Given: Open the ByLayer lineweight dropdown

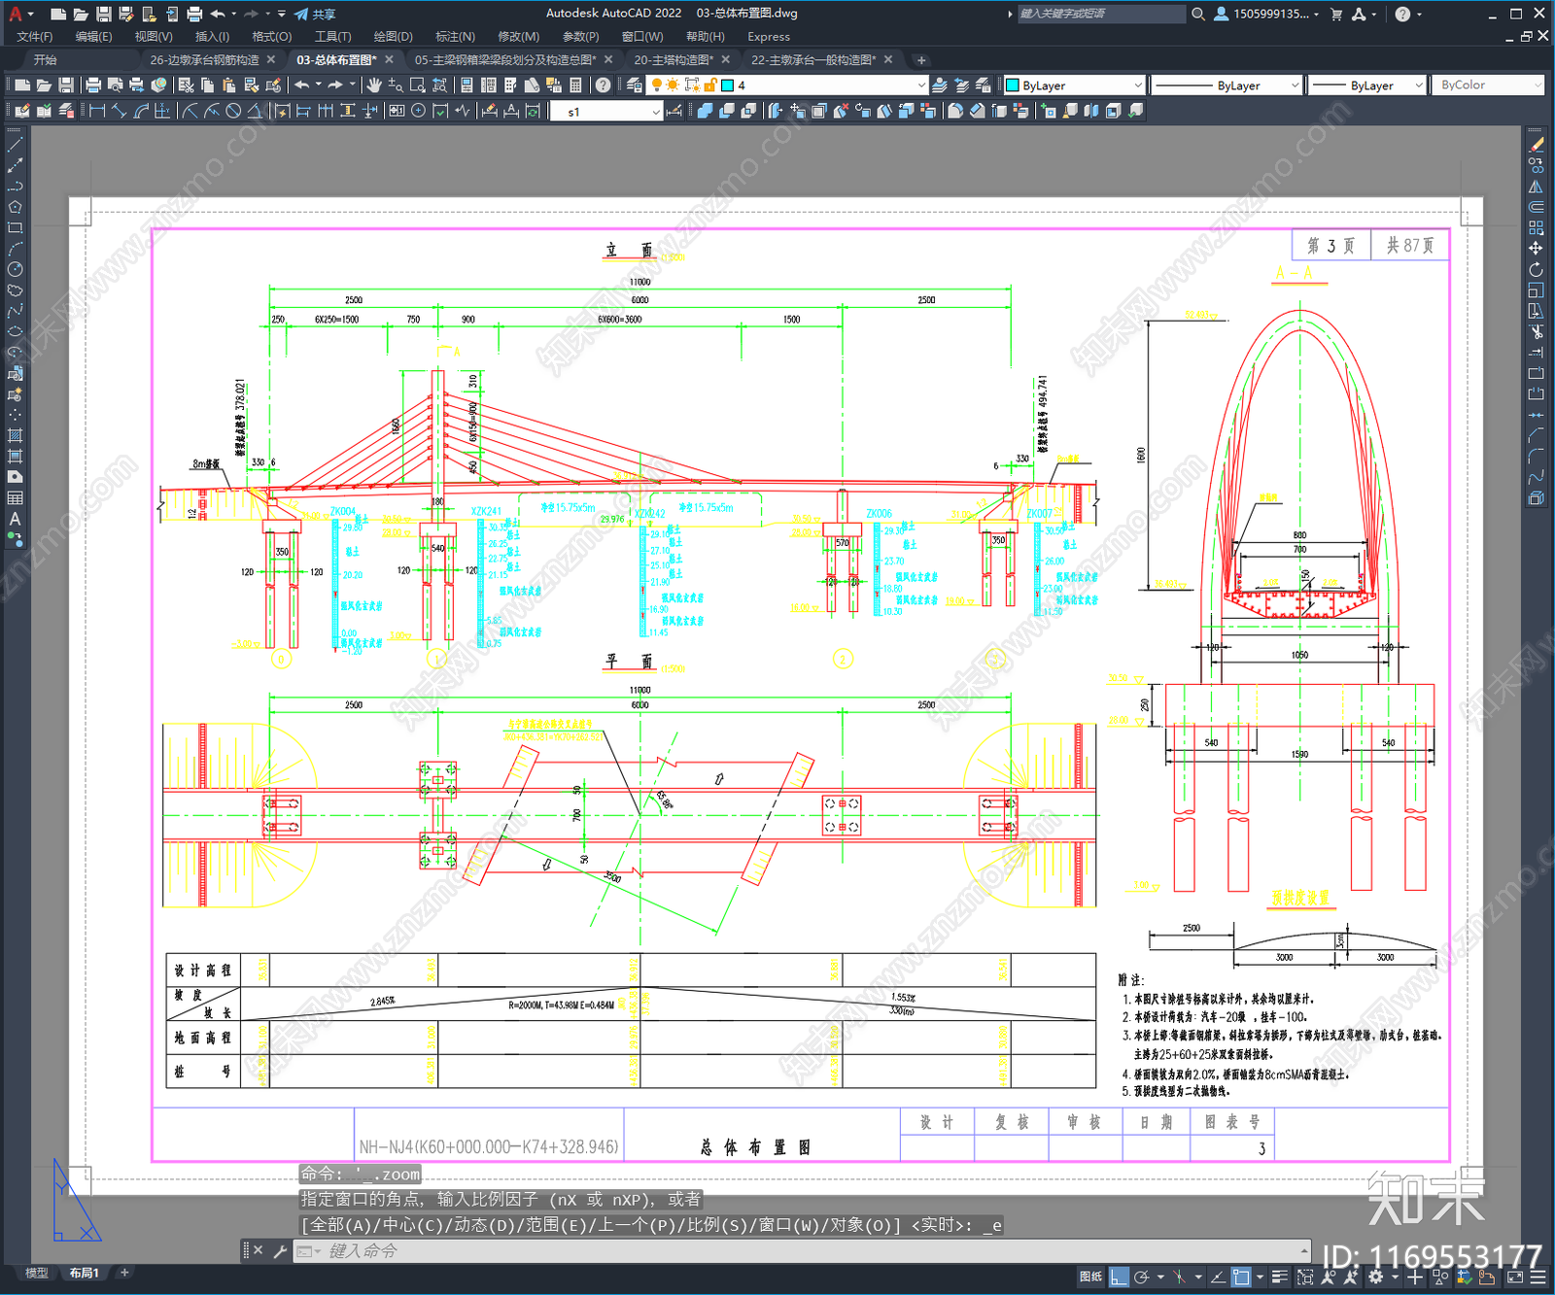Looking at the screenshot, I should tap(1365, 85).
